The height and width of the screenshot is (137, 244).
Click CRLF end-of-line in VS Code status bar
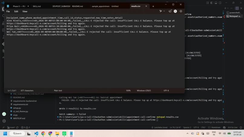tap(203, 127)
